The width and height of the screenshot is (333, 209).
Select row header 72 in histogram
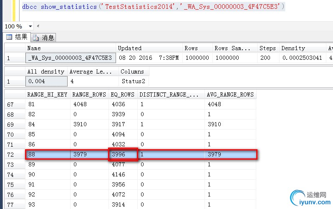click(15, 155)
